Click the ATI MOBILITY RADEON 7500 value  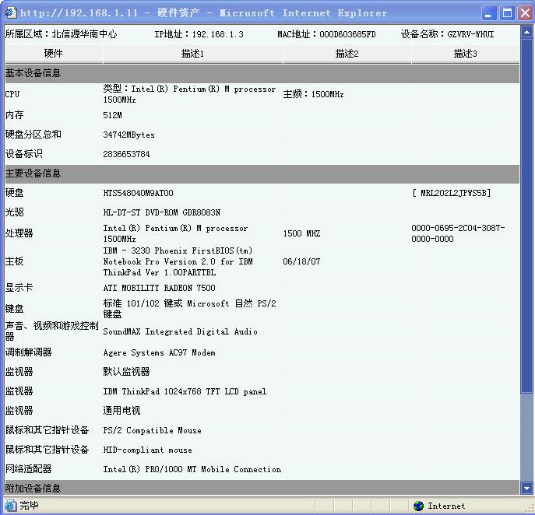tap(160, 288)
